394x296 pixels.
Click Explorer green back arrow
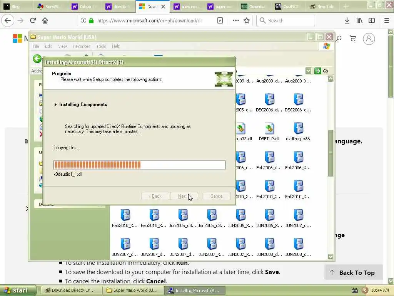[37, 59]
